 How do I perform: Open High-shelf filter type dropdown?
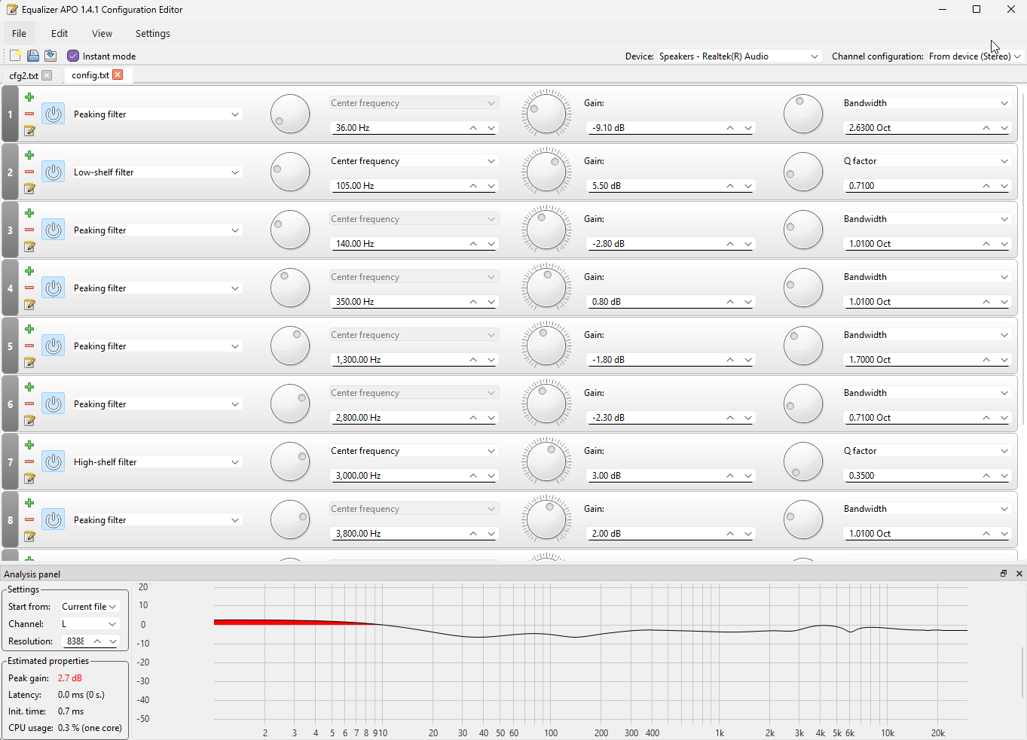point(157,462)
